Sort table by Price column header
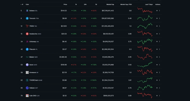This screenshot has width=190, height=101. pos(65,5)
